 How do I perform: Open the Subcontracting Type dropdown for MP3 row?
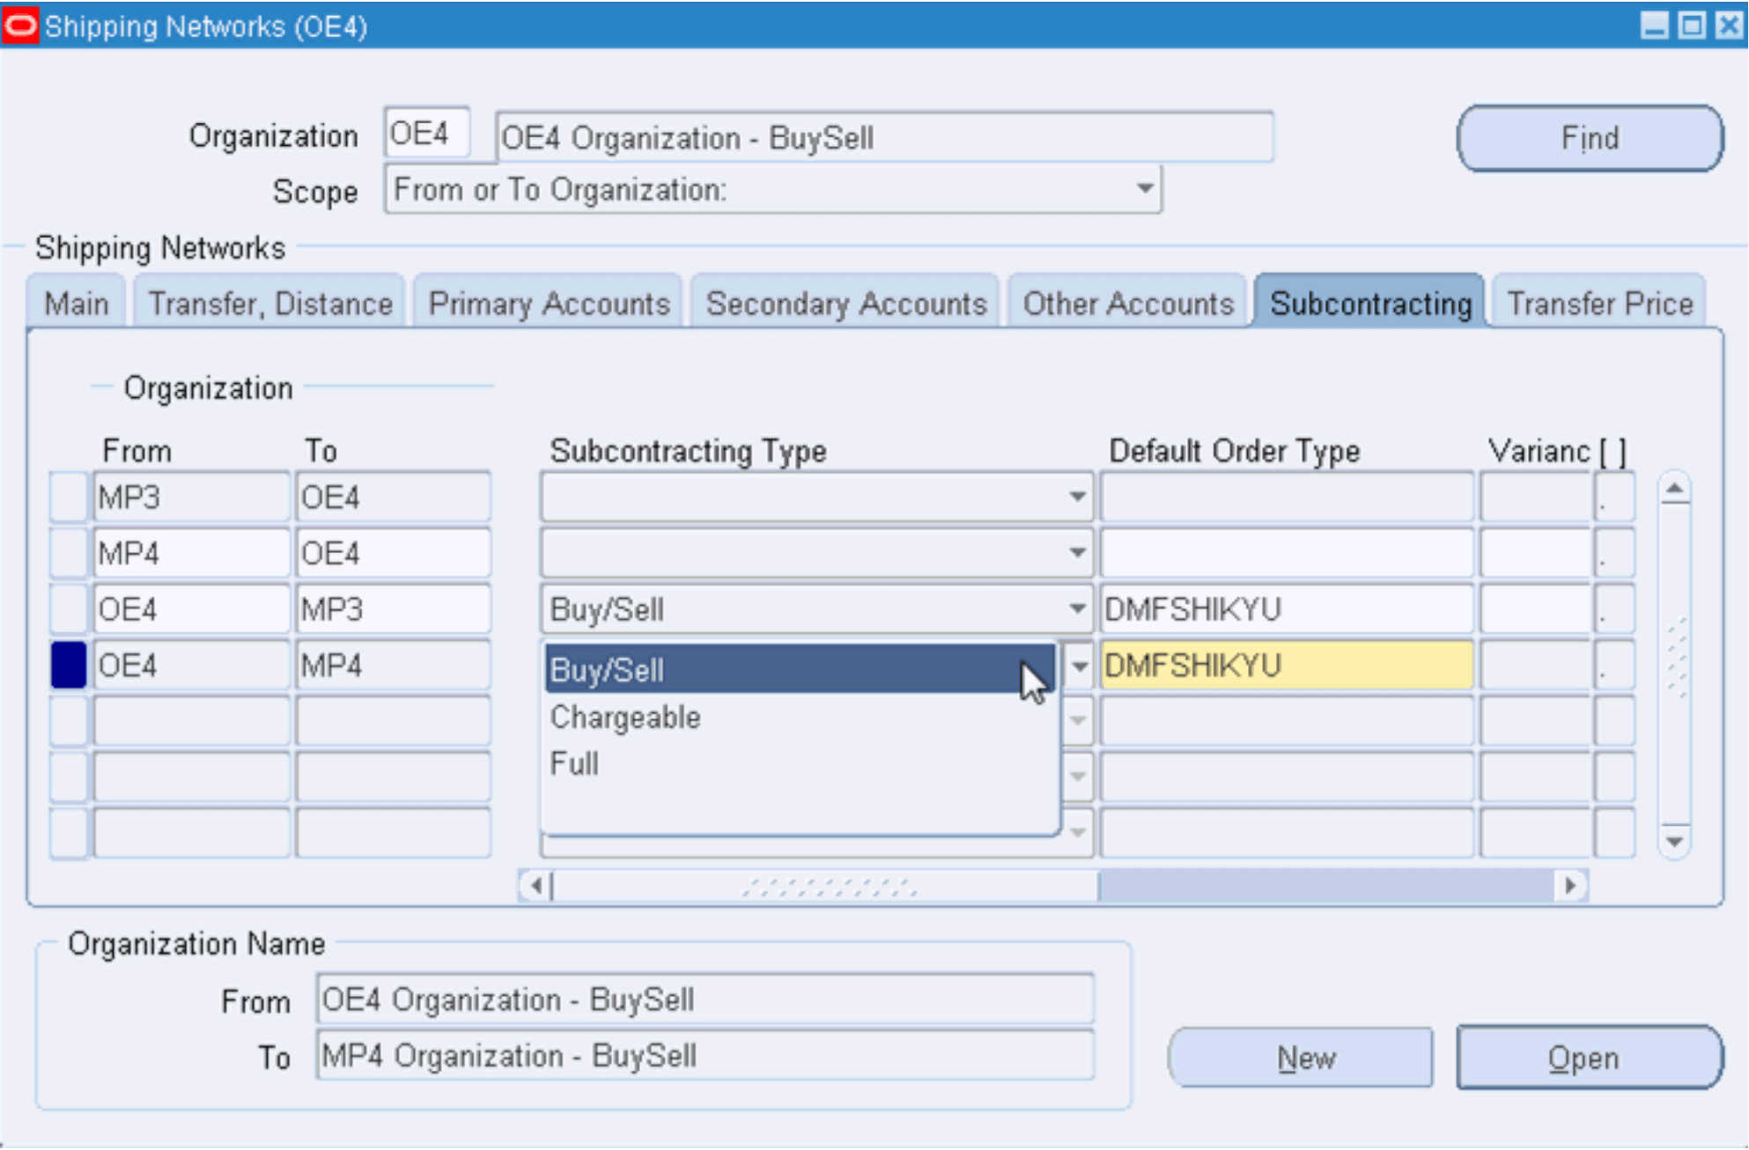1076,497
